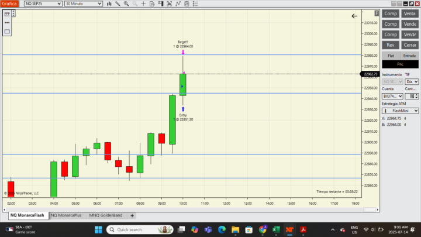Click the ruler tool in chart corner

pyautogui.click(x=7, y=14)
